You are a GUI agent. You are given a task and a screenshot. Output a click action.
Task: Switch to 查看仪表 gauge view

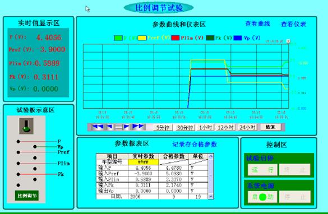click(293, 24)
